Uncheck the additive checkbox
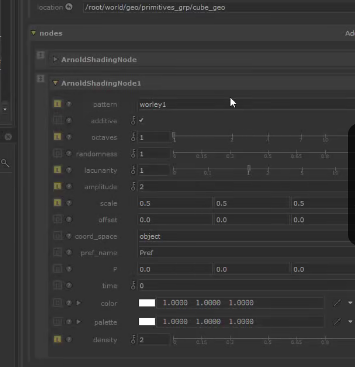 tap(141, 121)
